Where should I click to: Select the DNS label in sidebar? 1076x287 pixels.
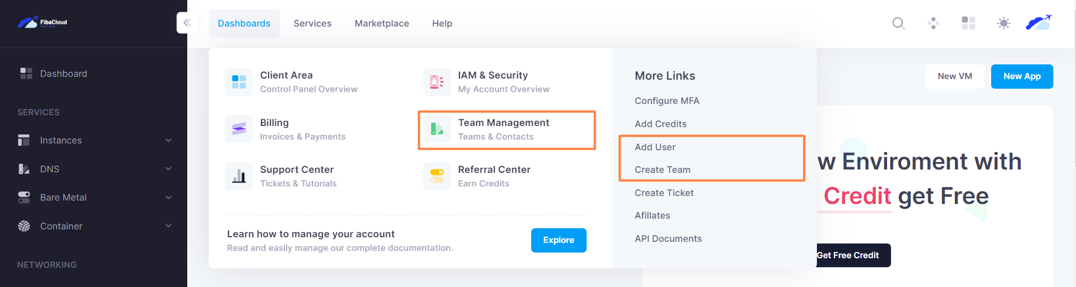[50, 169]
